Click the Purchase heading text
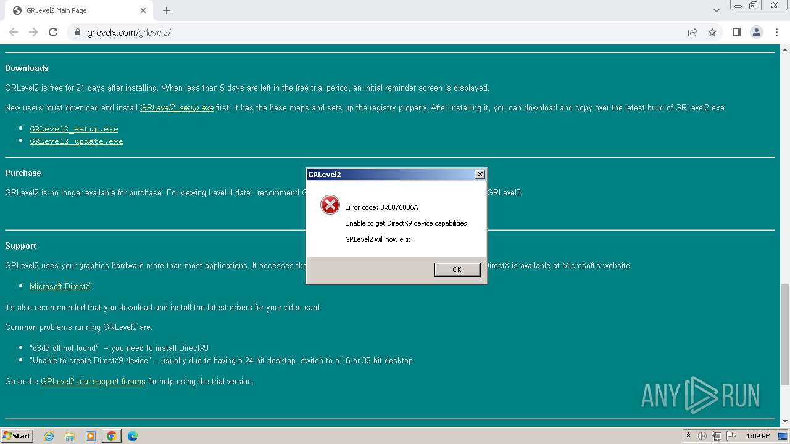790x444 pixels. 23,173
